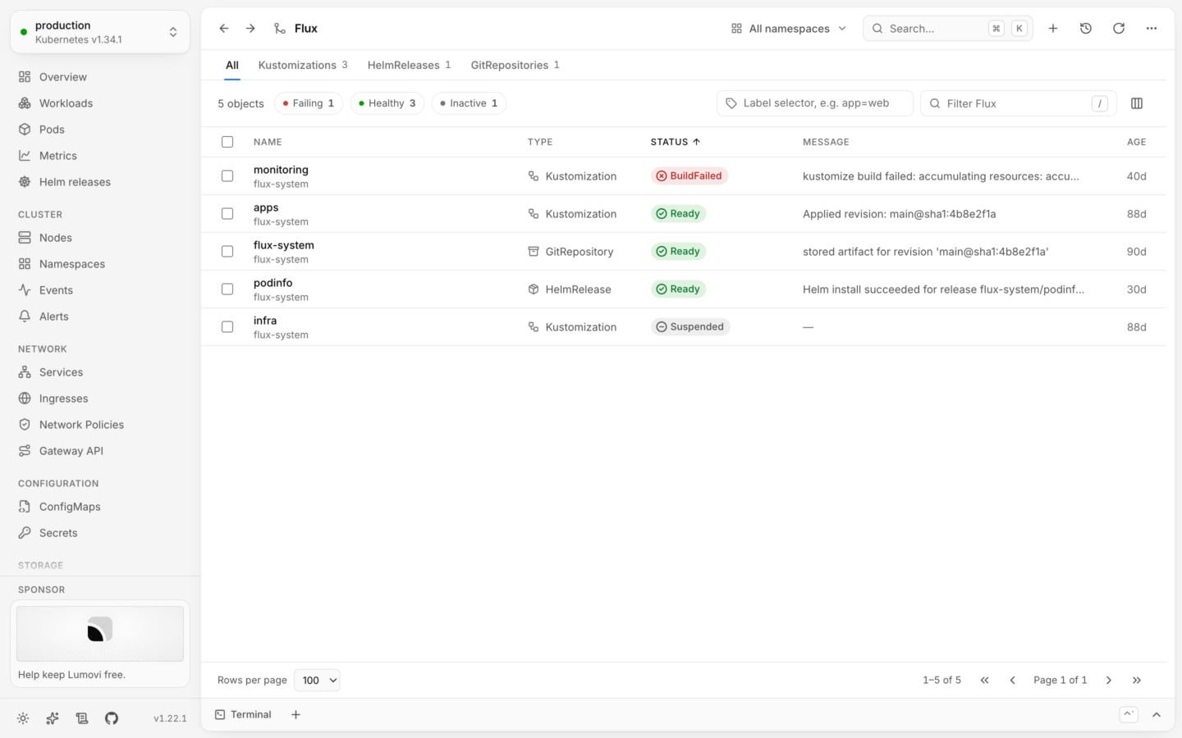Open the Terminal tab
The height and width of the screenshot is (738, 1182).
pyautogui.click(x=243, y=714)
